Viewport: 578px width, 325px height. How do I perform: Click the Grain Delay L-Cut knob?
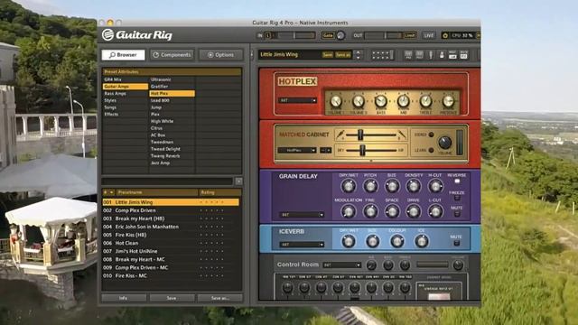[435, 211]
